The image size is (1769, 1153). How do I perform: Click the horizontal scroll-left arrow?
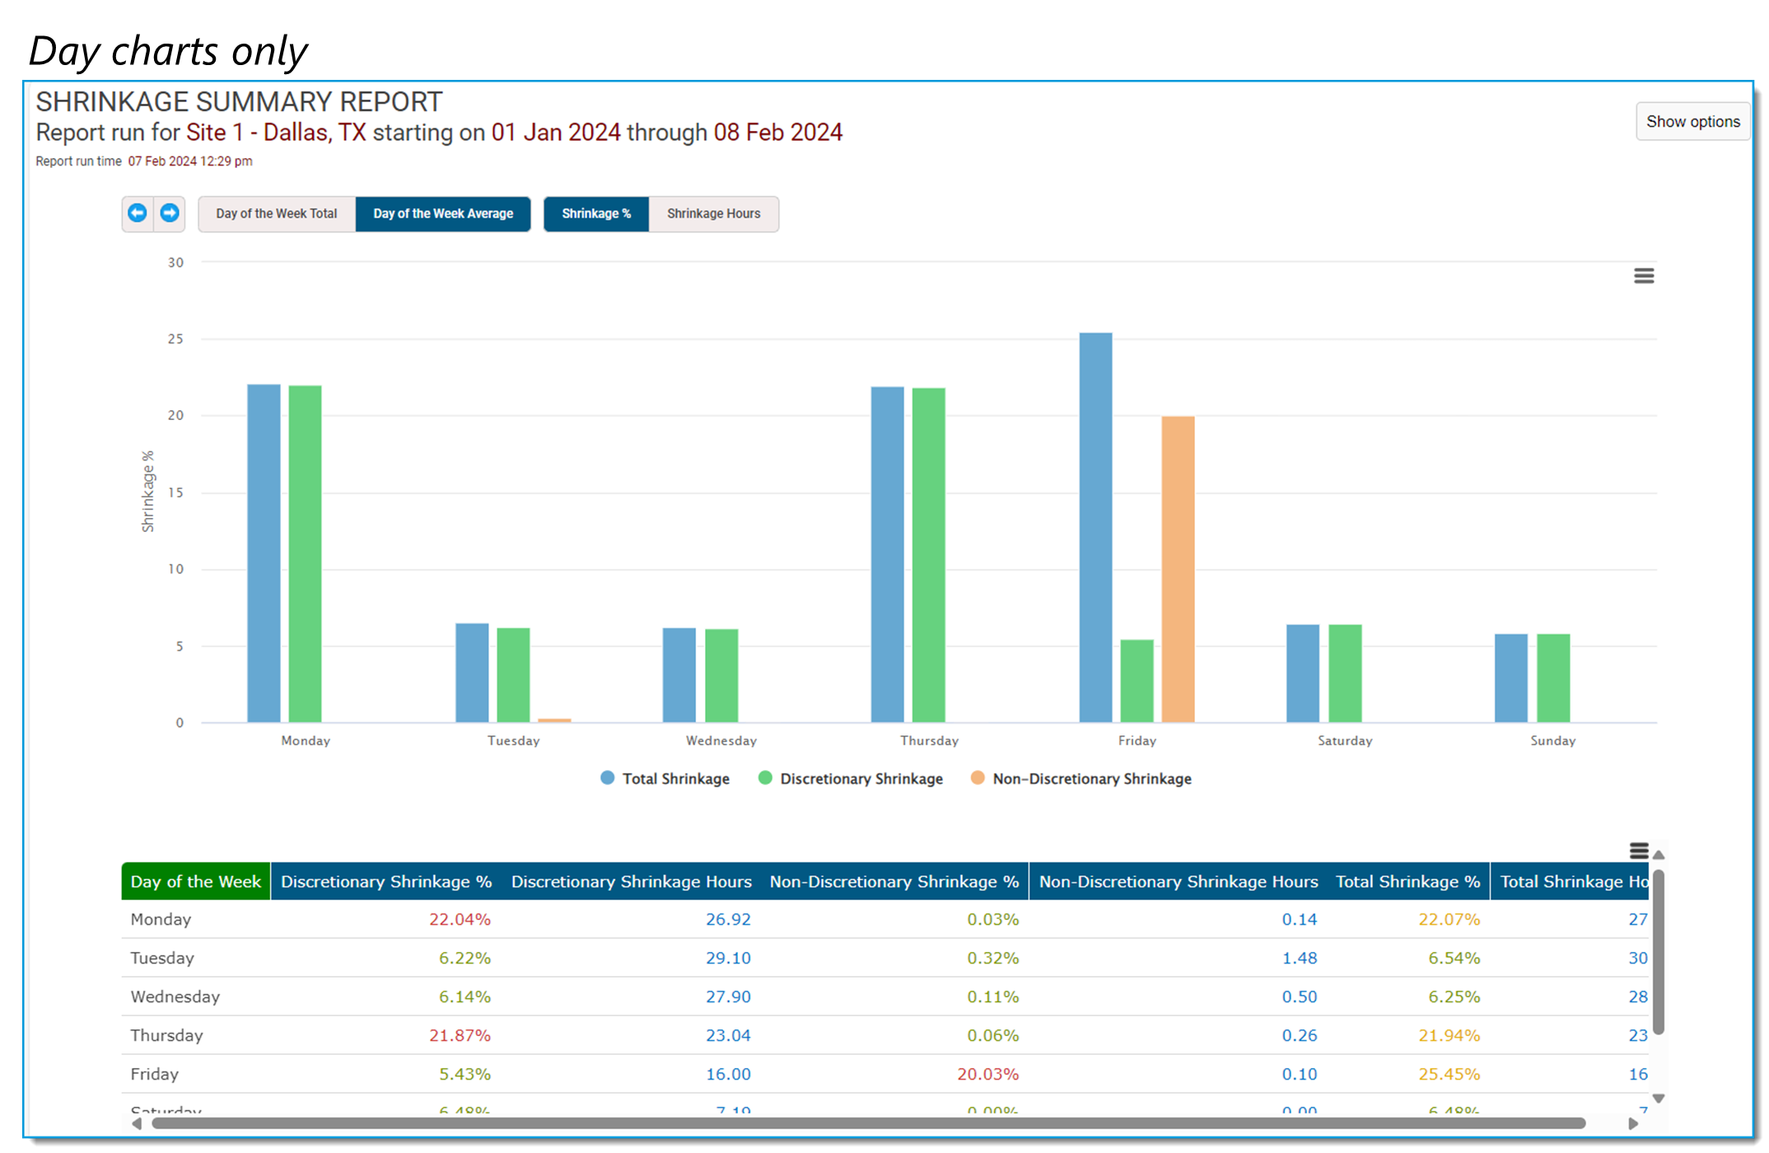pos(137,1123)
